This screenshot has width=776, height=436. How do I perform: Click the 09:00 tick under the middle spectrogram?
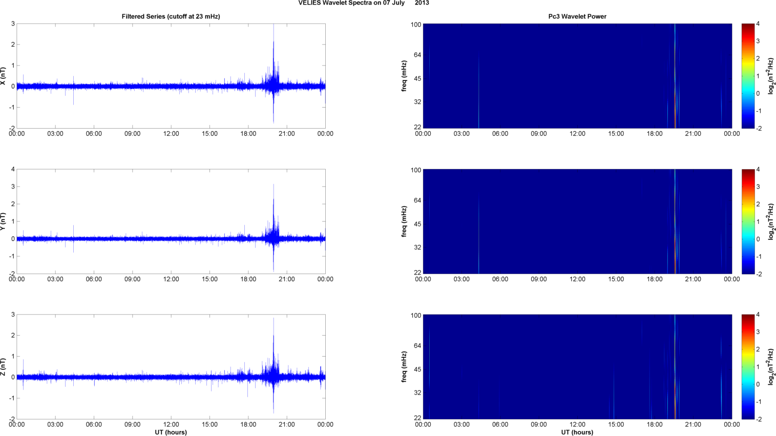pyautogui.click(x=539, y=279)
